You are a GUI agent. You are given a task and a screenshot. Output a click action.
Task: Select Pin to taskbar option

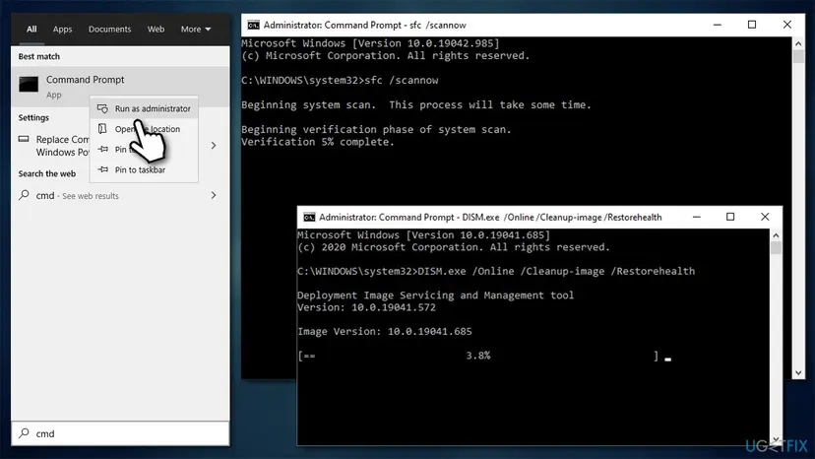[x=144, y=169]
